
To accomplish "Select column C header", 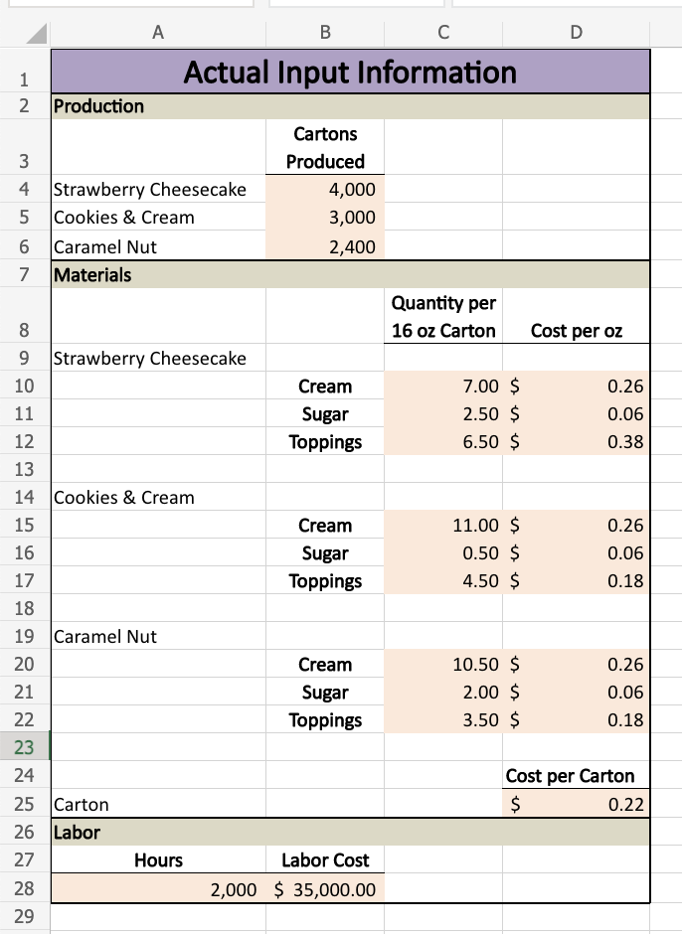I will 442,33.
